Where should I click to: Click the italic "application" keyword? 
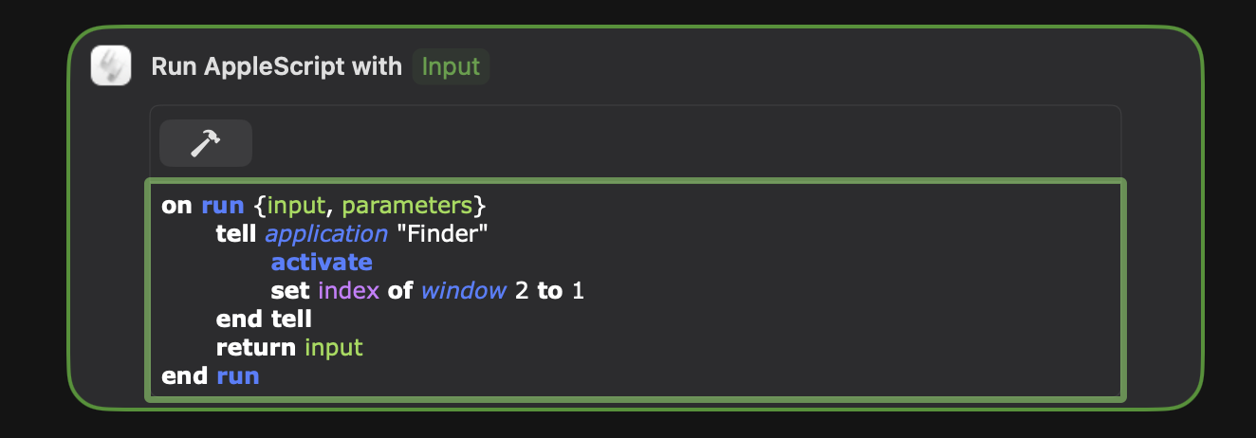(326, 234)
